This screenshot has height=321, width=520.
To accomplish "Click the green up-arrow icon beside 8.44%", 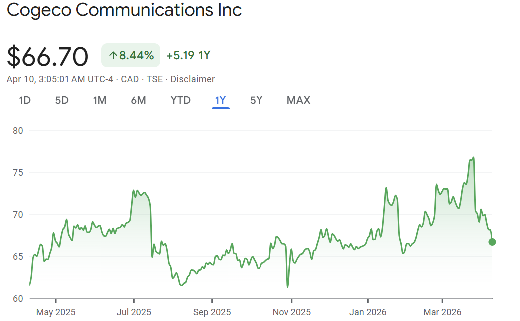I will pos(113,55).
